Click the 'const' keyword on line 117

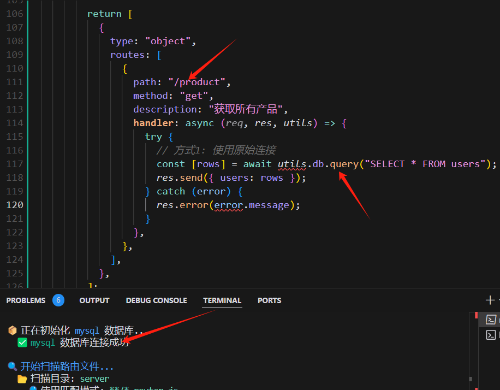[x=171, y=164]
